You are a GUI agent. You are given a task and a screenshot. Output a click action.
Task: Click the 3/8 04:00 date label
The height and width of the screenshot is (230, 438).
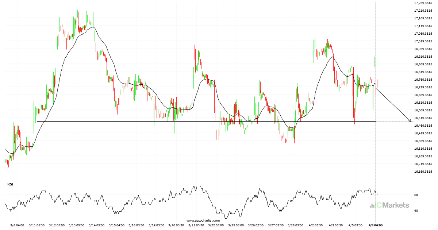[x=17, y=226]
